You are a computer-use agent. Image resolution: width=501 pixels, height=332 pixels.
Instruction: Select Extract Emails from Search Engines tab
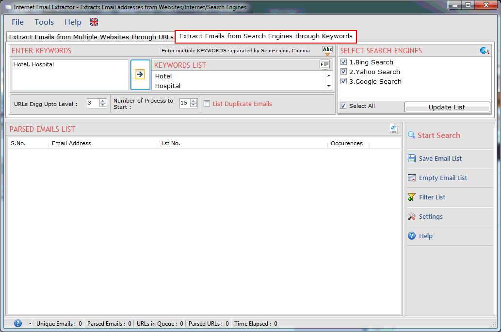[266, 36]
